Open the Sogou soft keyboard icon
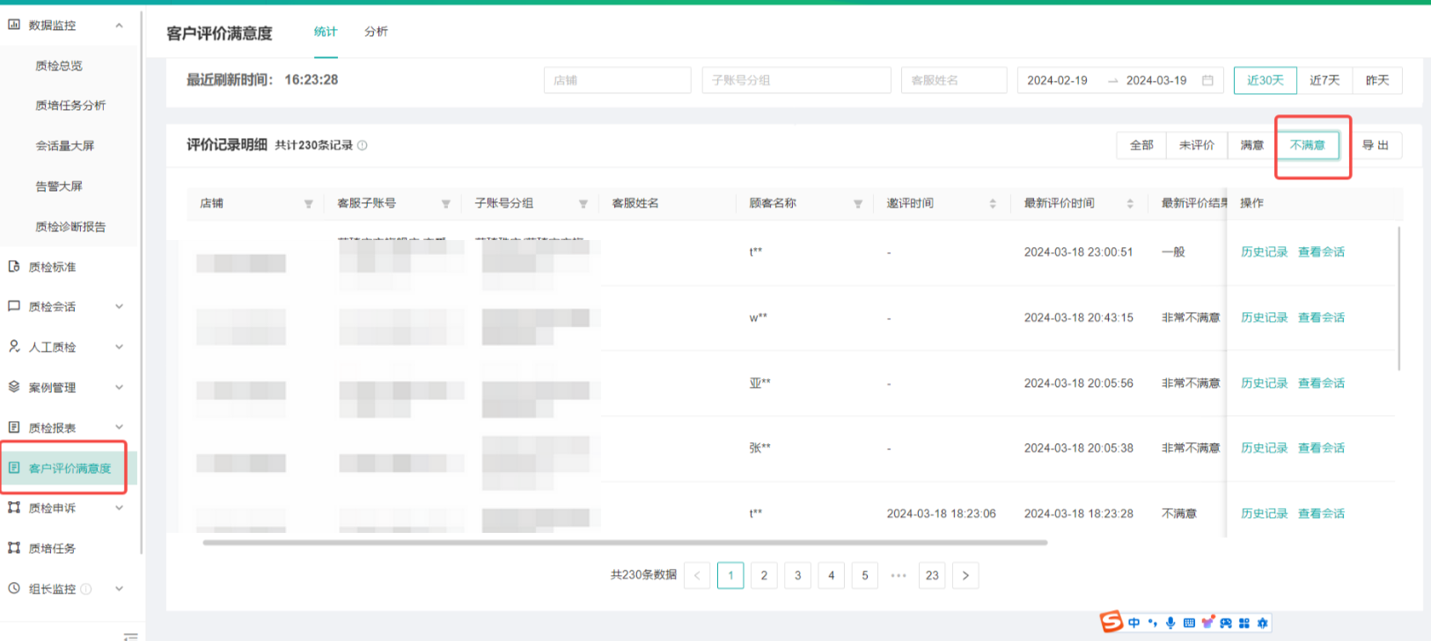Screen dimensions: 1431x641 click(x=1189, y=623)
